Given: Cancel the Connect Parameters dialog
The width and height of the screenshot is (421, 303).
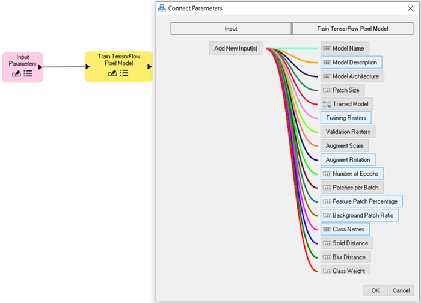Looking at the screenshot, I should click(x=401, y=290).
